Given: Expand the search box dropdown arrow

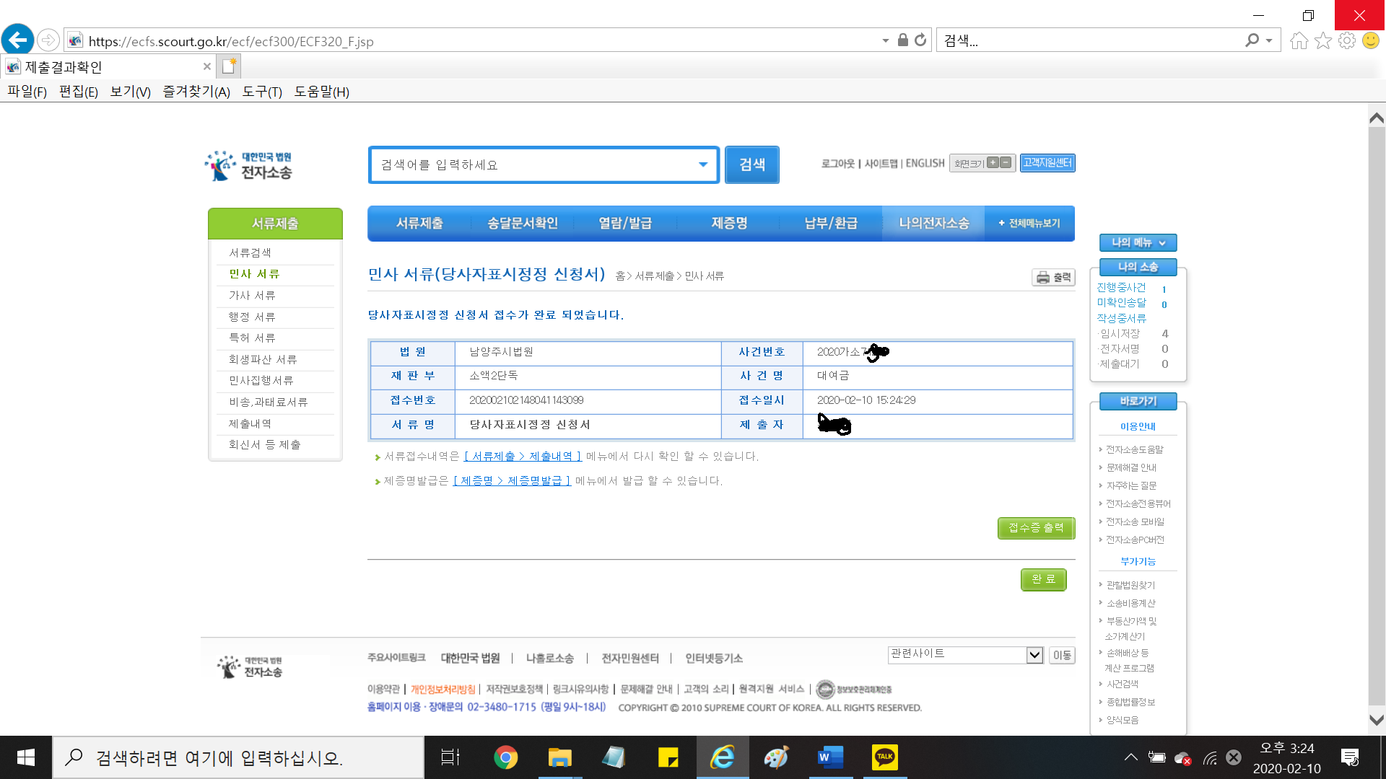Looking at the screenshot, I should point(702,164).
